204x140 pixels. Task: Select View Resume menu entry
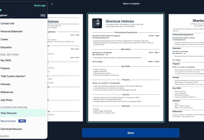coord(23,113)
